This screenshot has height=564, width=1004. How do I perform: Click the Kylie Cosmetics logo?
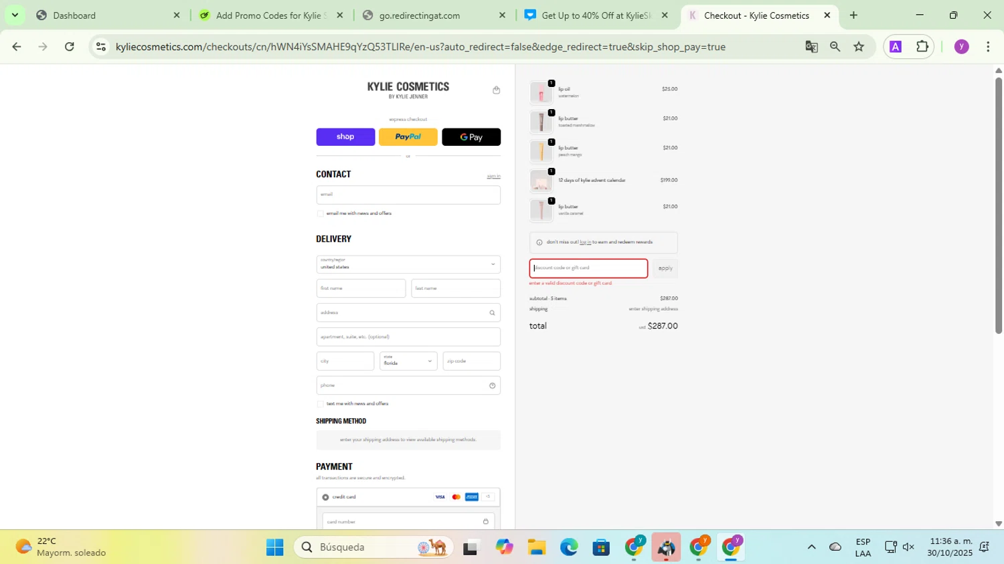pos(408,90)
